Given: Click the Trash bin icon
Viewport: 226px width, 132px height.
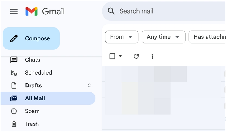Looking at the screenshot, I should 14,124.
